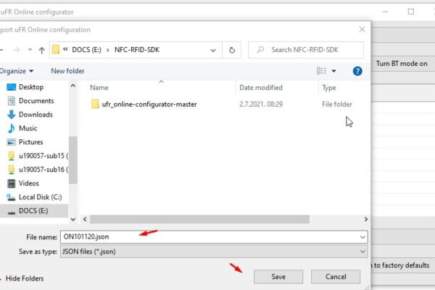Click the Pictures icon in the sidebar

pos(12,142)
